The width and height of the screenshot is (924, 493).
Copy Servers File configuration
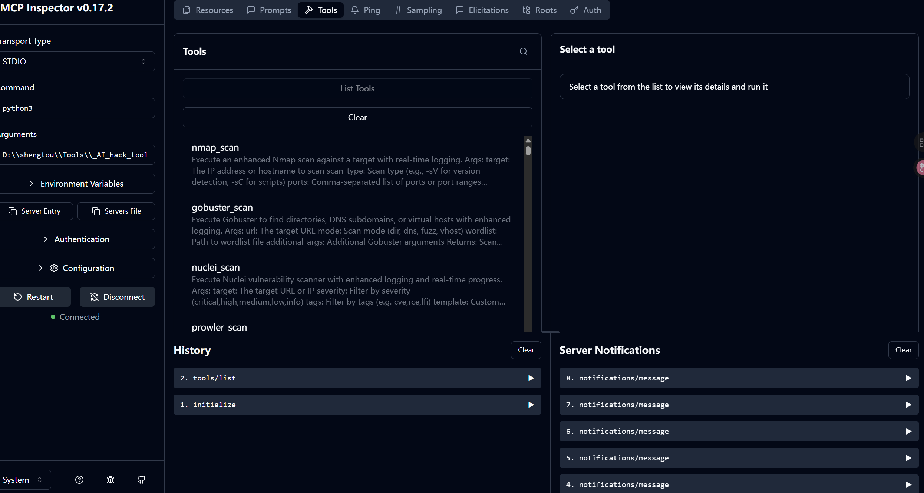tap(116, 211)
